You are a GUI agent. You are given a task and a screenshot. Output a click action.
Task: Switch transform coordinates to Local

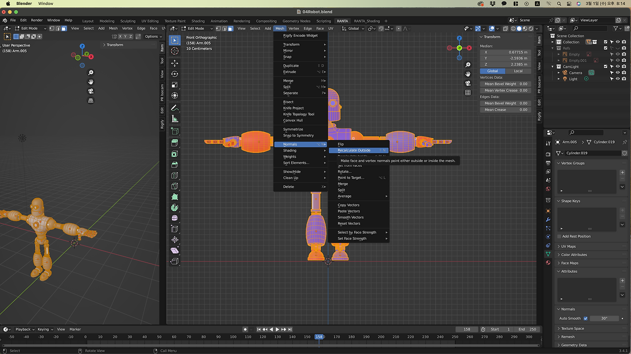coord(518,71)
